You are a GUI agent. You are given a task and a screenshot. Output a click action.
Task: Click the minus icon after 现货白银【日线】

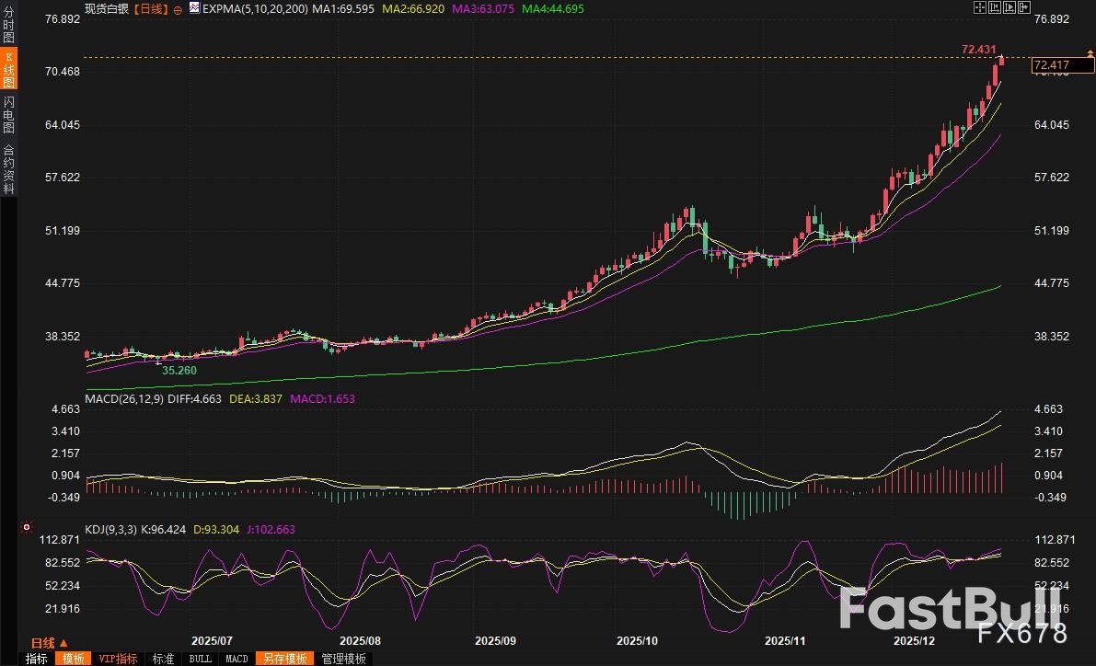[x=177, y=7]
